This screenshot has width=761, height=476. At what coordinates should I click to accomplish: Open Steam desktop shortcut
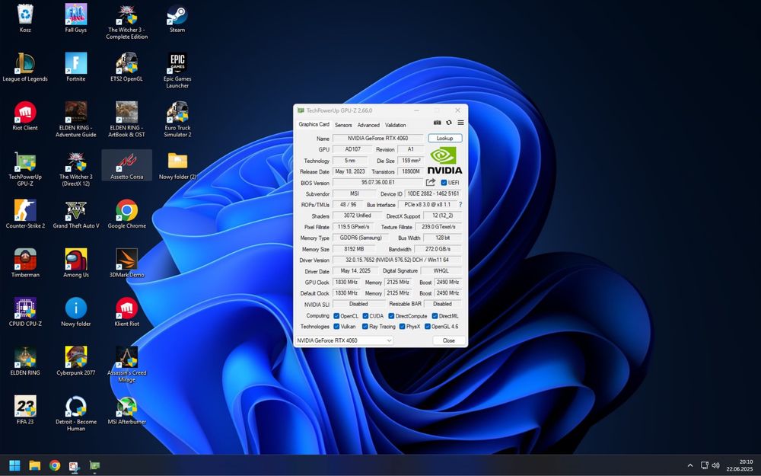[177, 18]
